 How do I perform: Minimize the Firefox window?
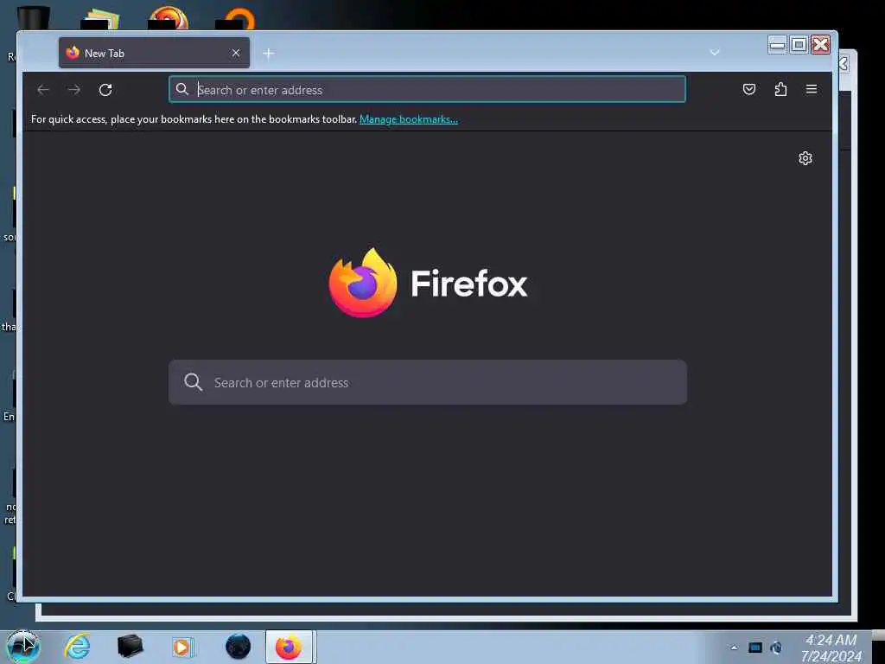(x=777, y=45)
